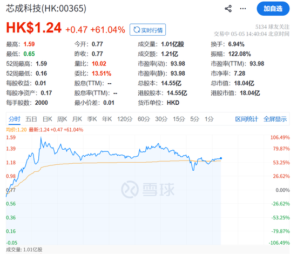Click the stock title 芯成科技(HK:00365)

coord(46,9)
